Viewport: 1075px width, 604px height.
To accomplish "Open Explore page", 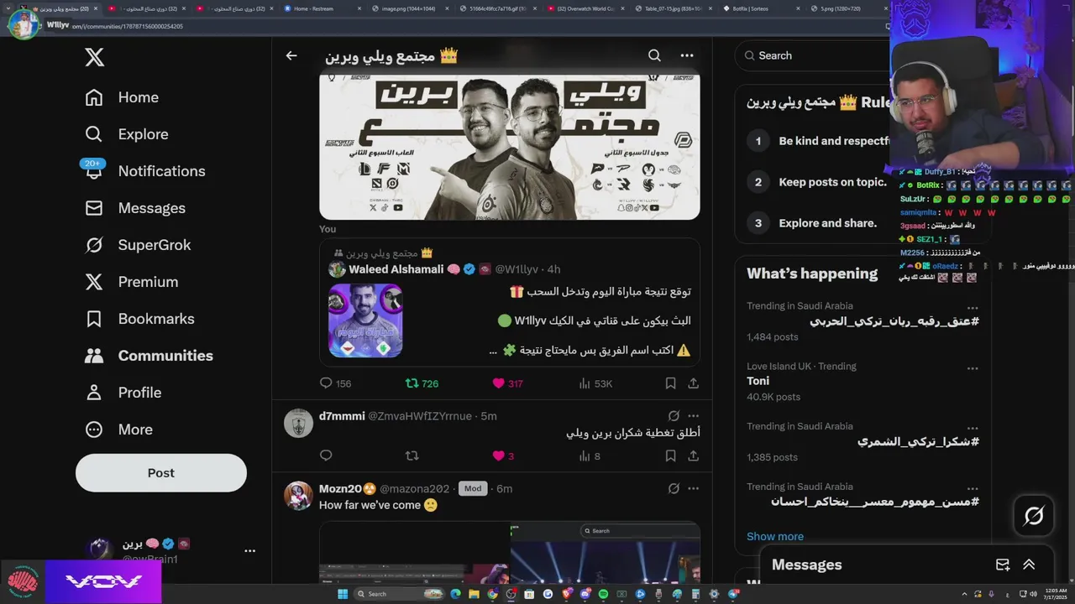I will point(126,134).
